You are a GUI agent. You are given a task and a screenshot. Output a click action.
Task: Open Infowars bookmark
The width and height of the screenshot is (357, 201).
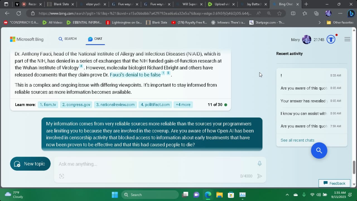[x=228, y=23]
